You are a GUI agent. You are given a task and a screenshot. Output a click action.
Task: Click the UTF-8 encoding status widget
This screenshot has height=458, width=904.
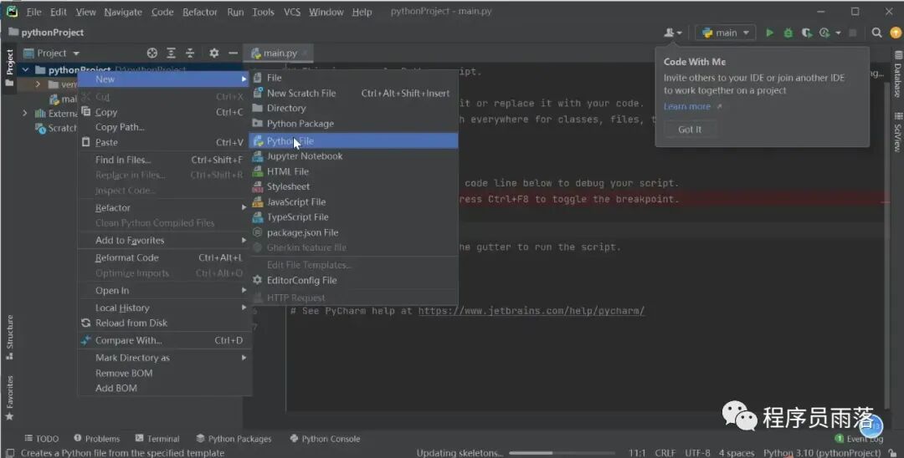pyautogui.click(x=697, y=453)
